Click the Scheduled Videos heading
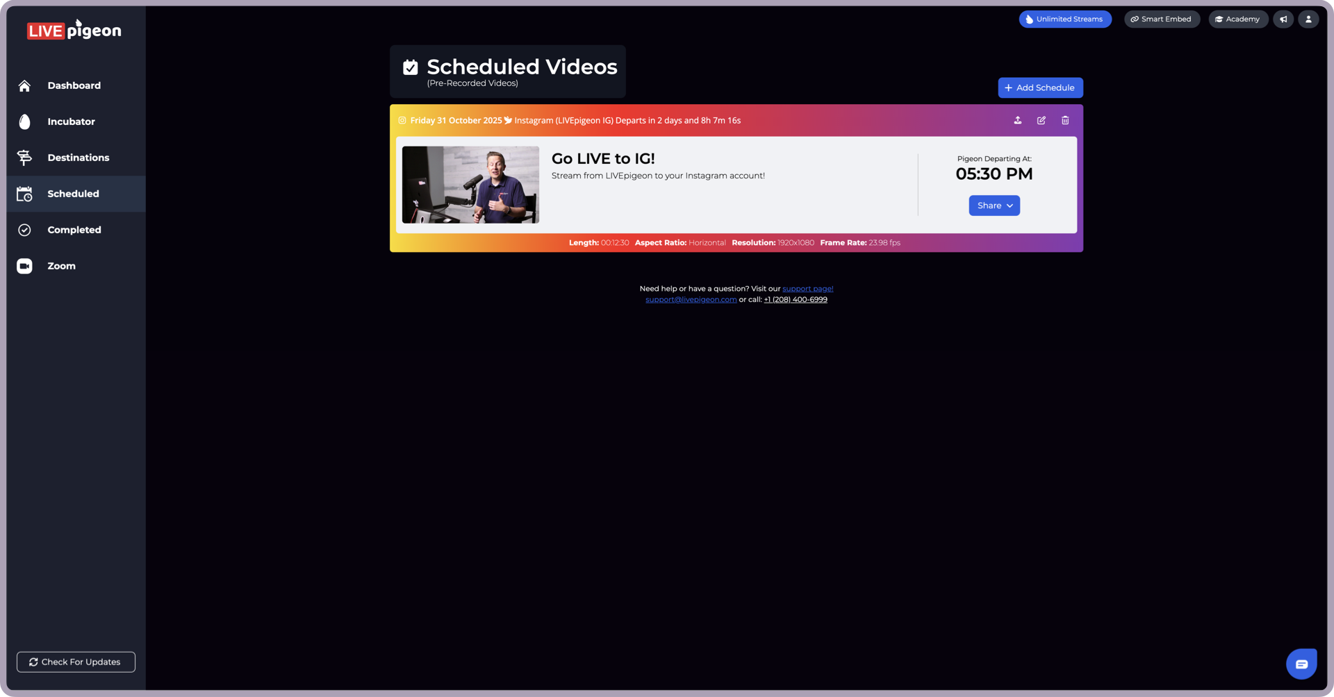 (522, 67)
